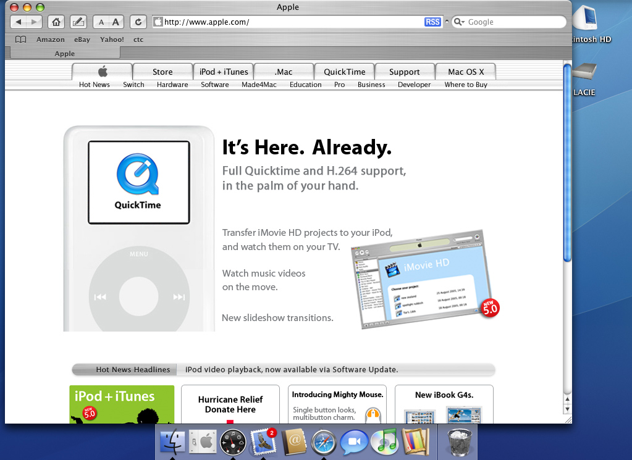Click the Safari Back arrow button
The width and height of the screenshot is (632, 460).
click(x=18, y=22)
